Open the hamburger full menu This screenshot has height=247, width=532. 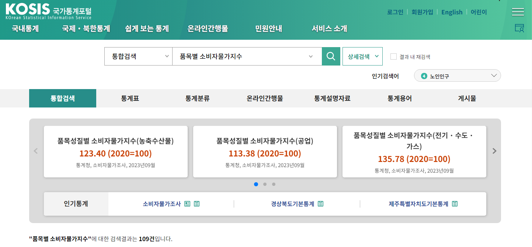(518, 12)
